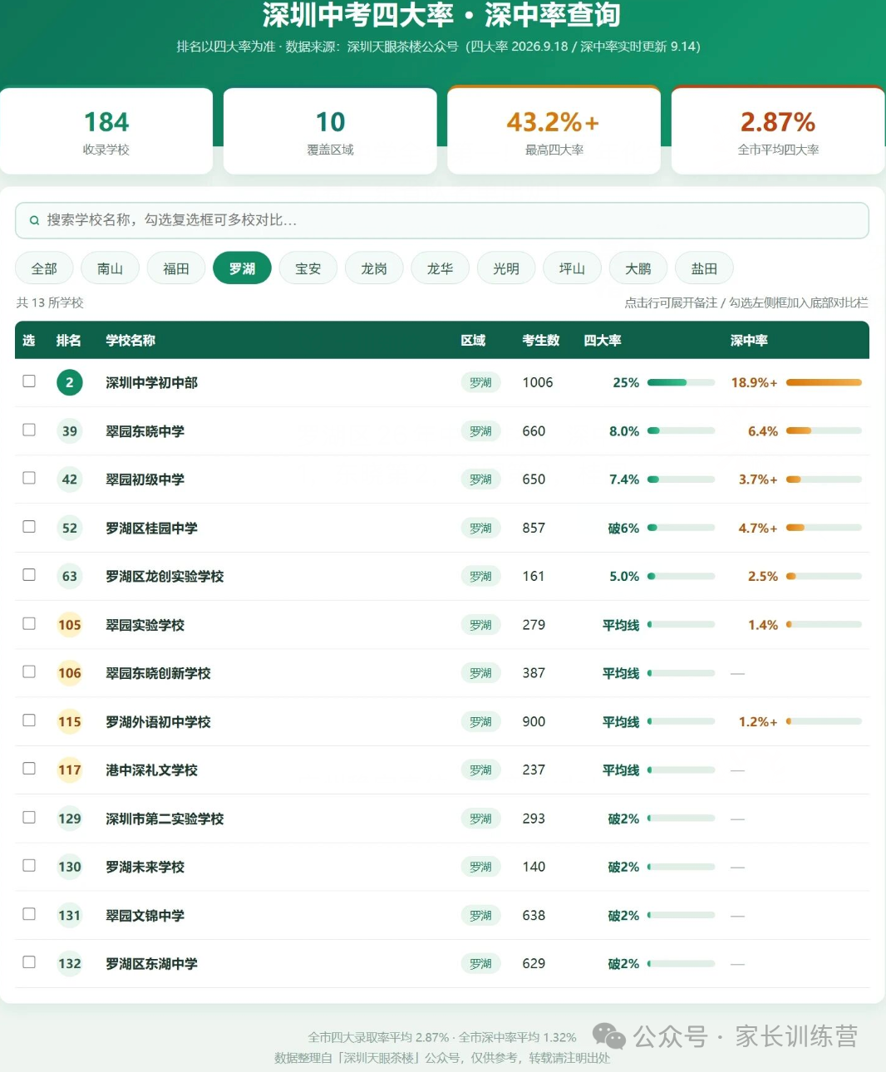Click the 25% 四大率 progress bar
886x1072 pixels.
click(681, 382)
